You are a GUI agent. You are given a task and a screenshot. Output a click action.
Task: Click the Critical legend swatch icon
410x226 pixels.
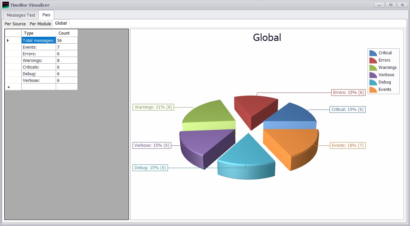click(x=372, y=53)
